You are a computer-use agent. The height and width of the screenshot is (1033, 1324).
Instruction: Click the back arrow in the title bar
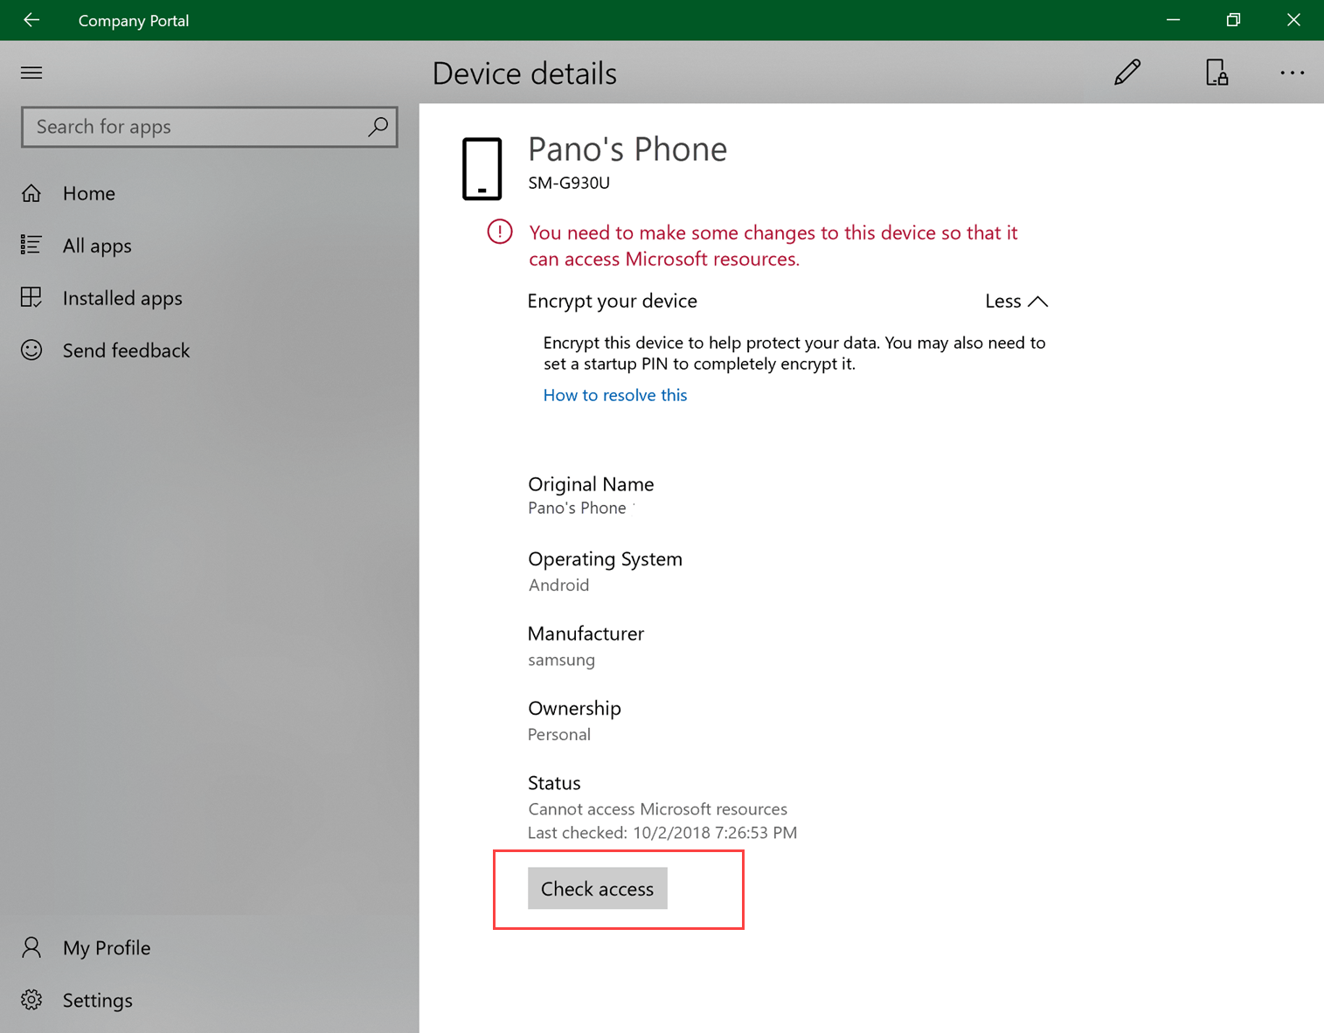31,19
